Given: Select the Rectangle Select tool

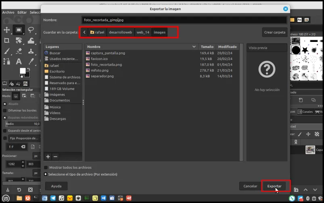Looking at the screenshot, I should pyautogui.click(x=19, y=30).
